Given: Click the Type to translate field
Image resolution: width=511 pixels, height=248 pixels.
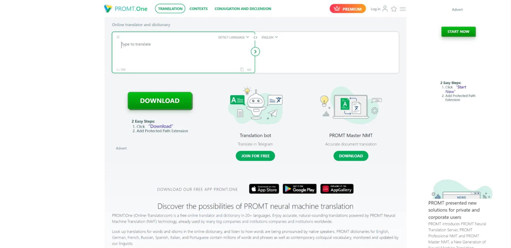Looking at the screenshot, I should point(183,53).
